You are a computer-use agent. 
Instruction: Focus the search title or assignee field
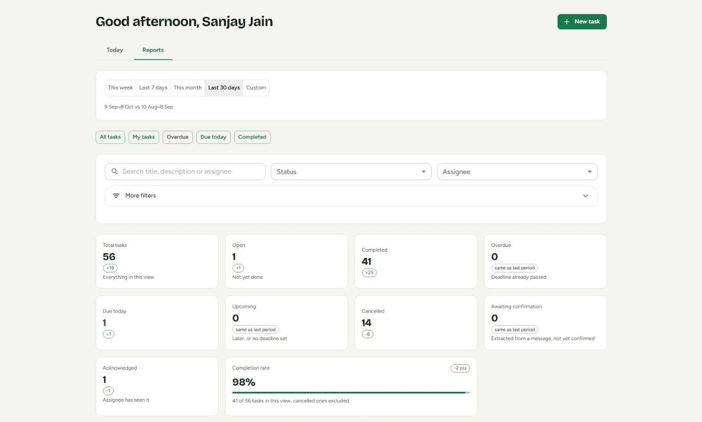pos(185,172)
